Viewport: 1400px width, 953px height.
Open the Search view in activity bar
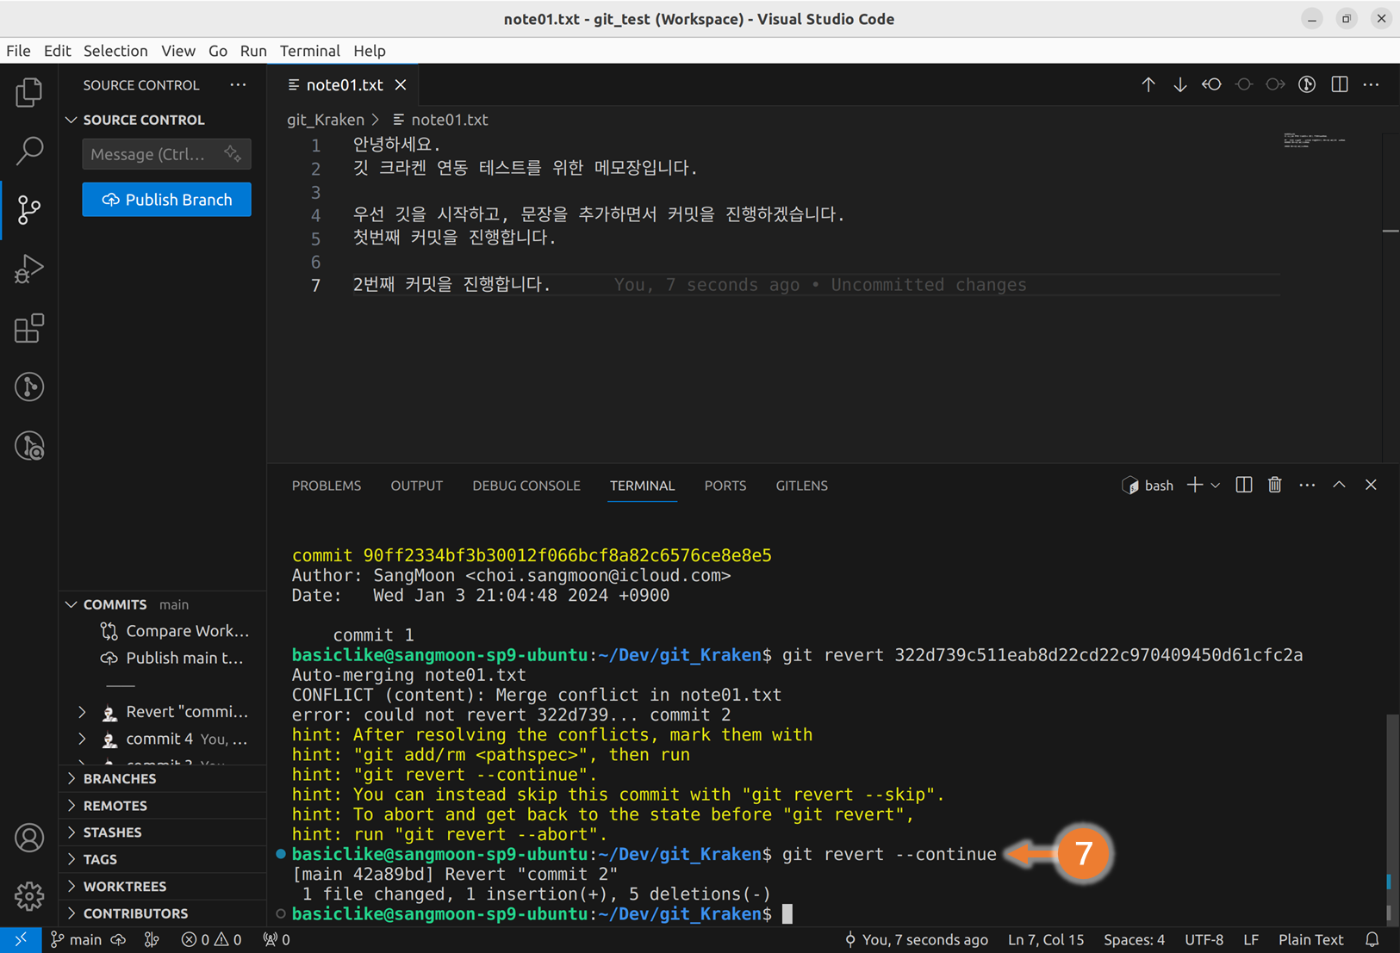tap(29, 151)
